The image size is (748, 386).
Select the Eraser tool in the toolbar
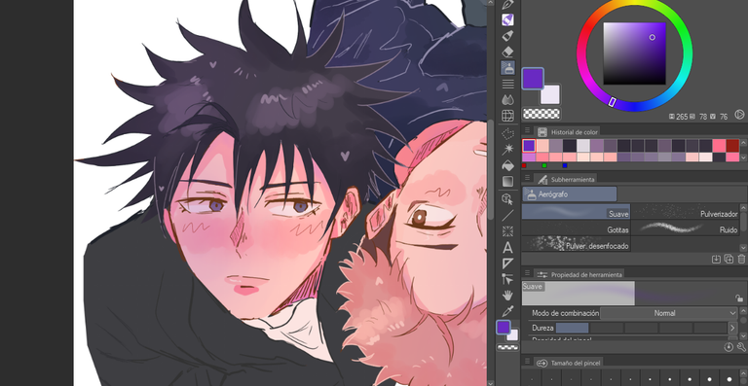pyautogui.click(x=508, y=52)
